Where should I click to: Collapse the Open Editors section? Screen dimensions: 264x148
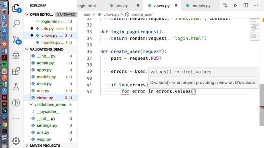coord(26,14)
